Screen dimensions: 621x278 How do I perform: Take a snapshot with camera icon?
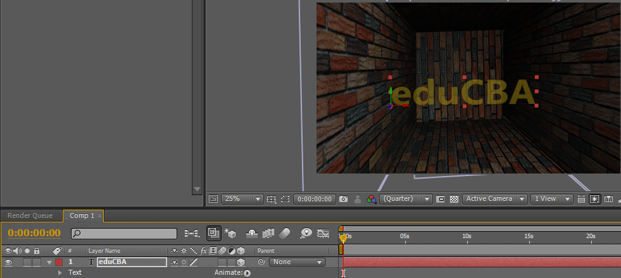pos(343,199)
